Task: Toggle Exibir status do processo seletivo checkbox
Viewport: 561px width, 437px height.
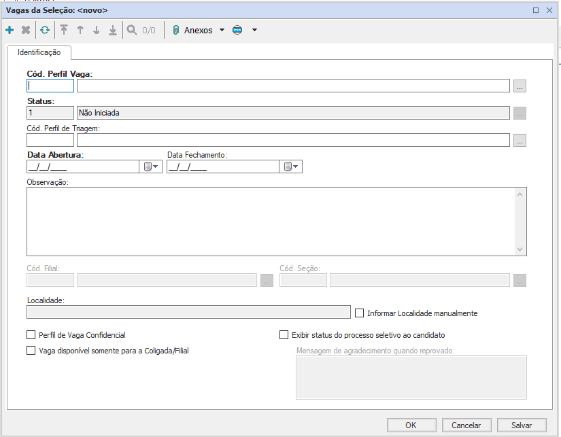Action: pyautogui.click(x=284, y=335)
